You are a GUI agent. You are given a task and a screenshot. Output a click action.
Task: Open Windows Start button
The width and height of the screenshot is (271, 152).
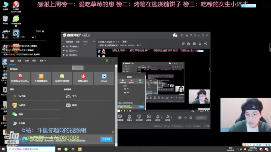click(x=3, y=149)
